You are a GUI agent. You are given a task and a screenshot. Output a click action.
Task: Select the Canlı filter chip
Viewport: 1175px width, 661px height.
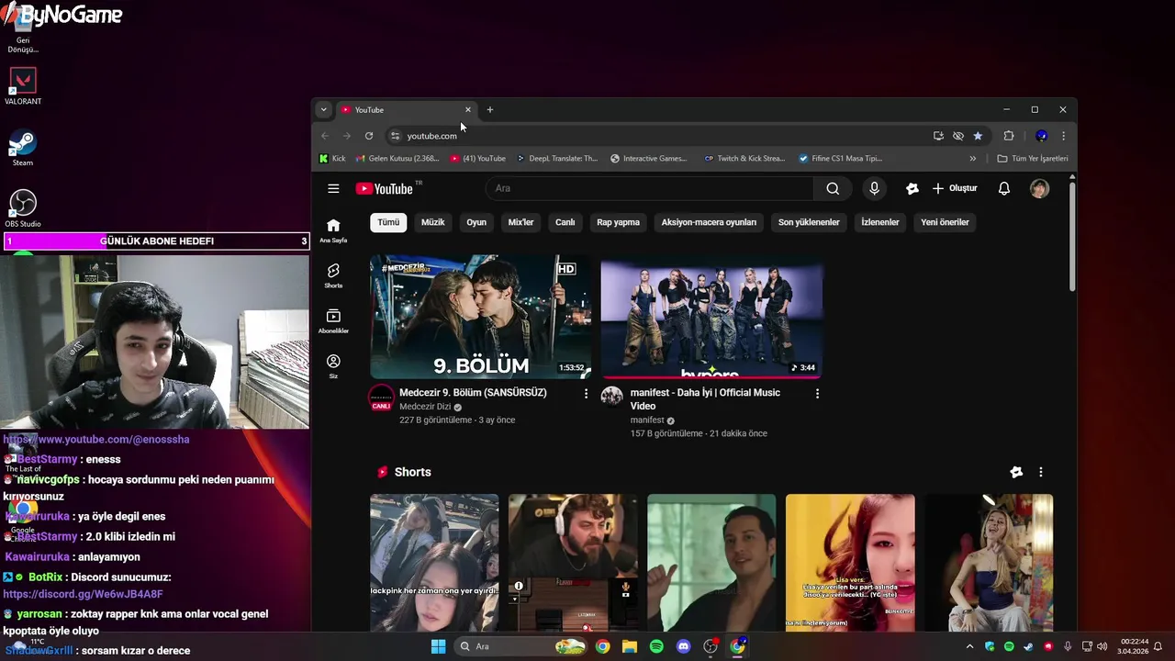(565, 222)
